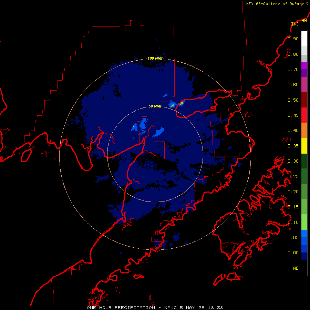Select the ND scale label
The height and width of the screenshot is (310, 310).
click(296, 268)
